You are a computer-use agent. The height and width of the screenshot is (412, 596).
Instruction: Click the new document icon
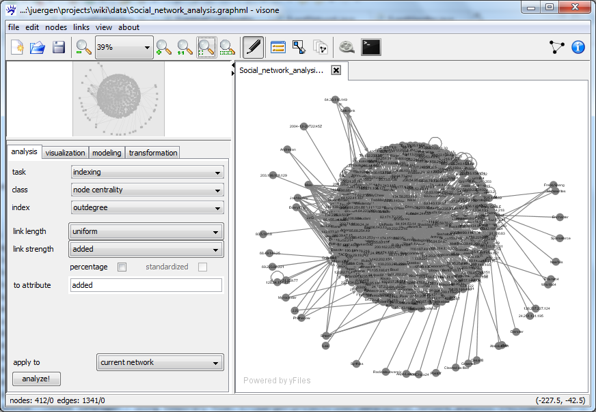(x=17, y=48)
